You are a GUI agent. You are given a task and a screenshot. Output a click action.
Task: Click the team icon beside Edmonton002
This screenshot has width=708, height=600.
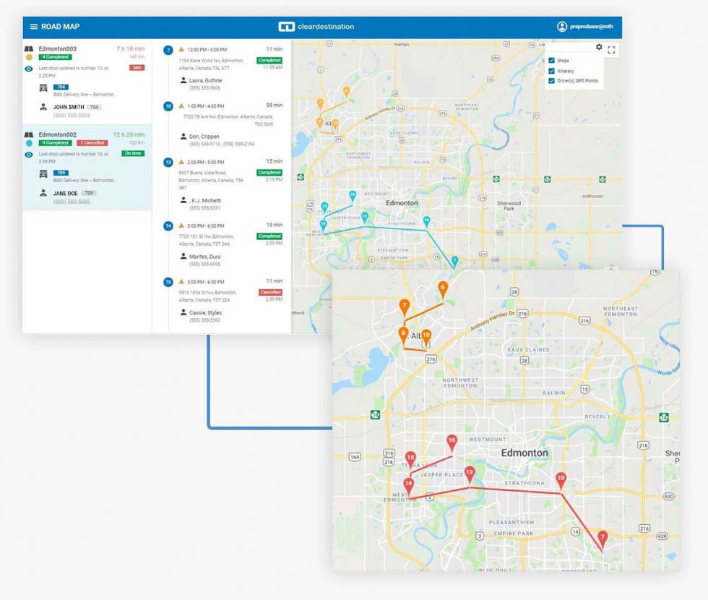coord(30,134)
